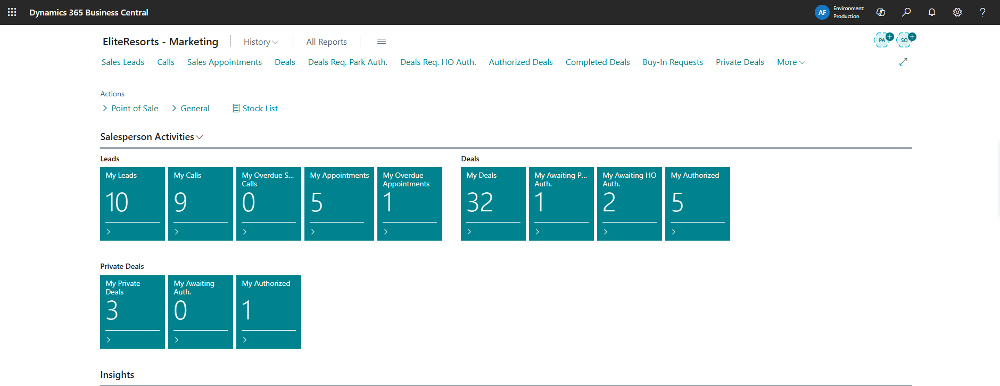
Task: Open the My Overdue Appointments tile
Action: pos(410,204)
